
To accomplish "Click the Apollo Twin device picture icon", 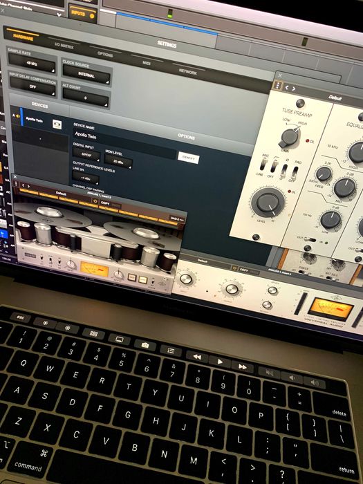I will click(x=57, y=124).
